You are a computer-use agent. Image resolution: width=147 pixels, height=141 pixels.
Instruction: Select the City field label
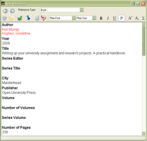5,78
